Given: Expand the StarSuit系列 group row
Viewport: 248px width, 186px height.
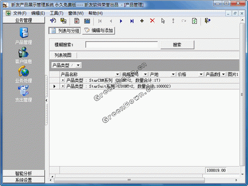Looking at the screenshot, I should click(x=63, y=86).
